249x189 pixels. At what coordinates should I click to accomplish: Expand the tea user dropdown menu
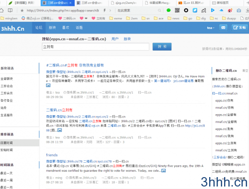click(211, 28)
